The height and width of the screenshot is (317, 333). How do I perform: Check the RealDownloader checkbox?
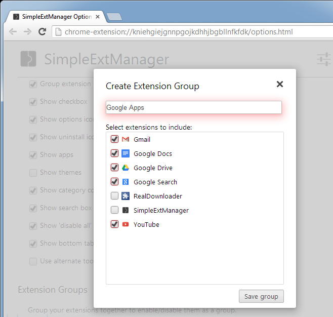(x=114, y=195)
